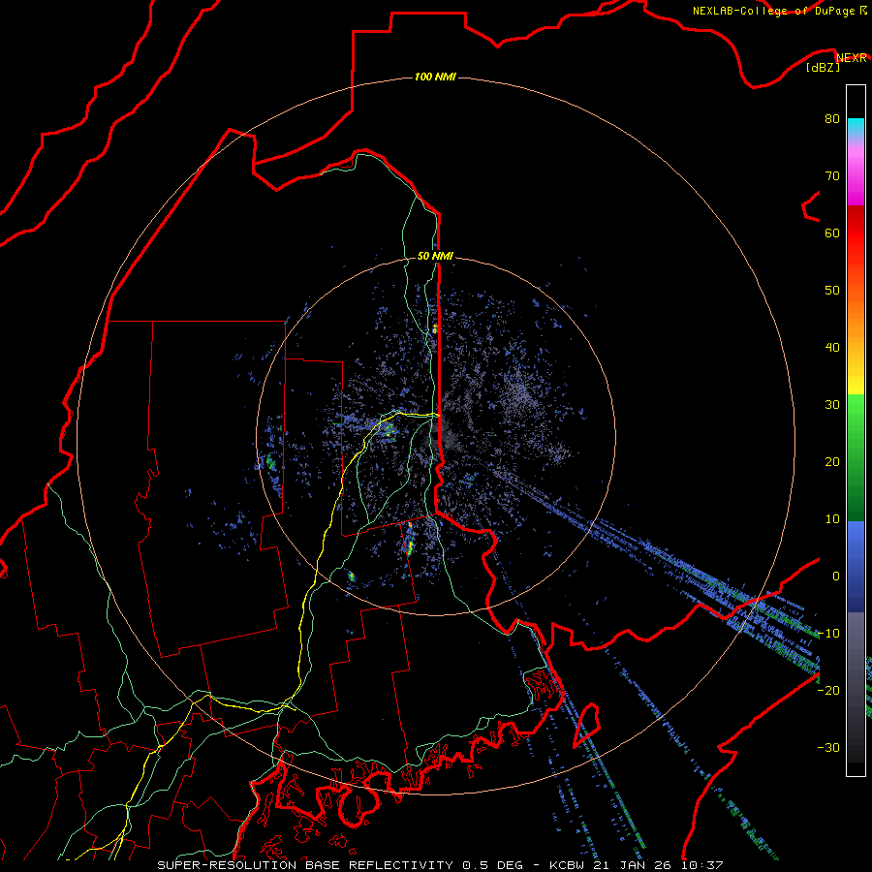The width and height of the screenshot is (872, 872).
Task: Click the [dBZ] units label
Action: 823,68
